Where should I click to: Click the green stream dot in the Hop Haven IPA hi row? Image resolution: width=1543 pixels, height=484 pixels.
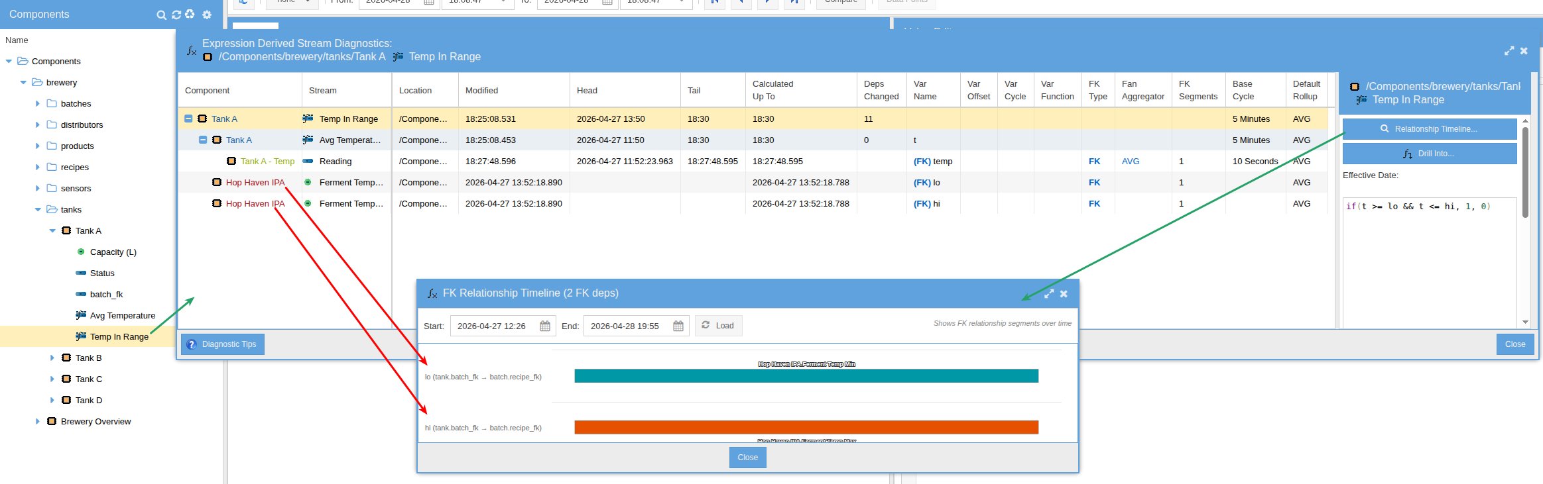pos(308,203)
